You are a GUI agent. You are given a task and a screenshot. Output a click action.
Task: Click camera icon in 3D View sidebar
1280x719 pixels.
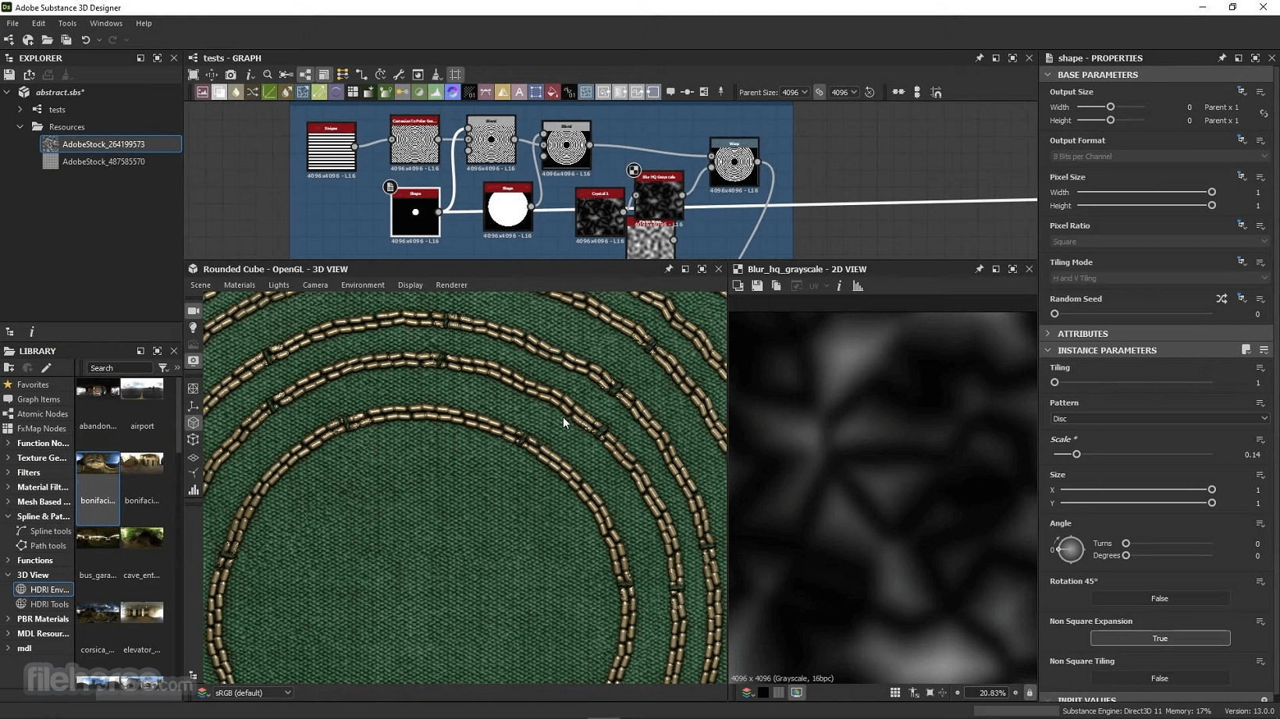click(194, 311)
